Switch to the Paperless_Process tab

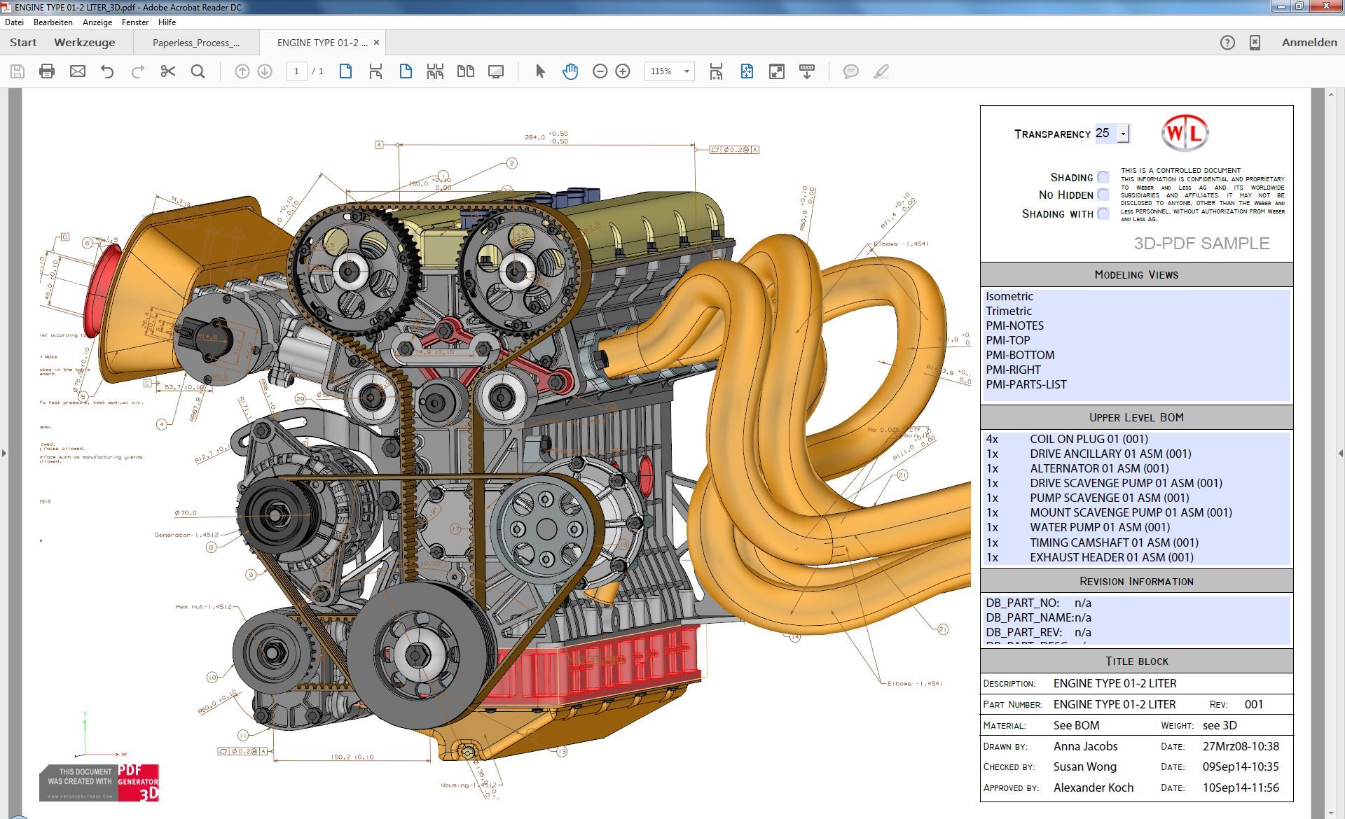pos(196,43)
